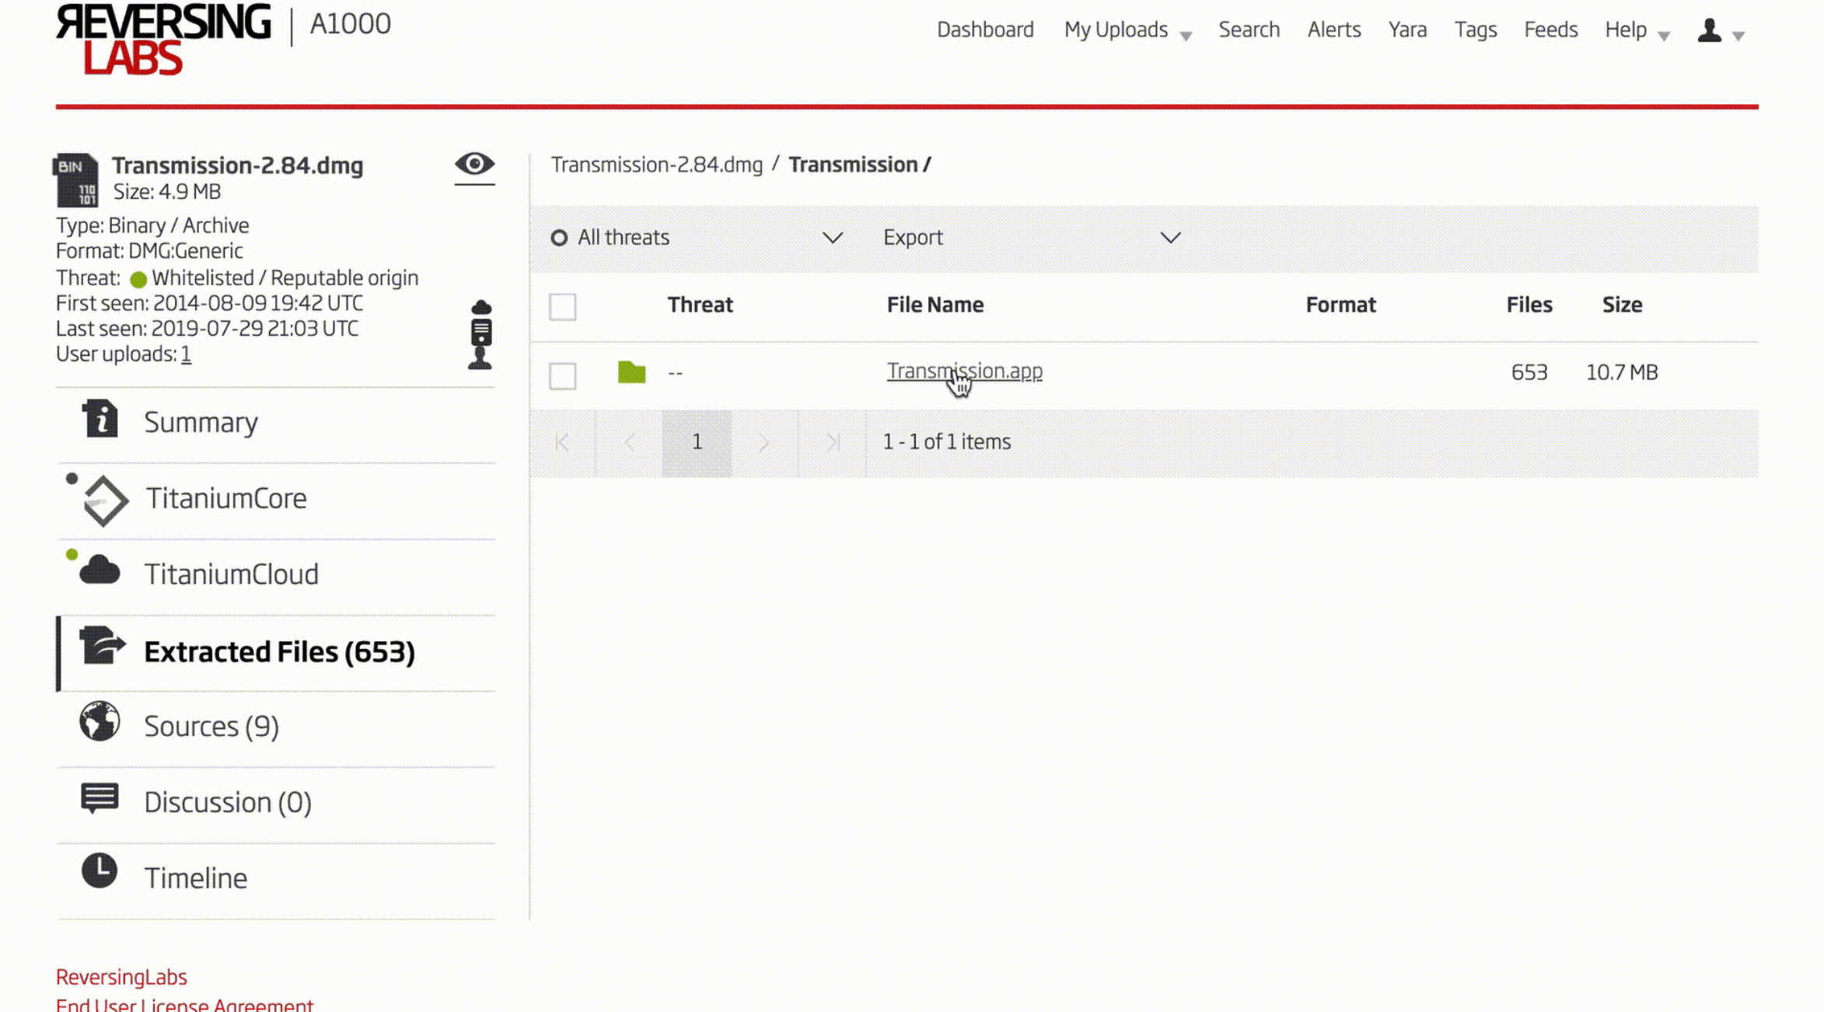Open the Discussion speech bubble icon
This screenshot has width=1824, height=1012.
[x=100, y=797]
